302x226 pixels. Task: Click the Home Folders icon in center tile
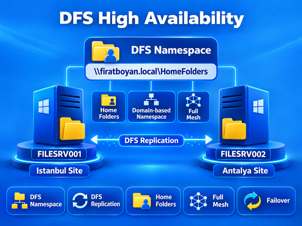(x=109, y=100)
